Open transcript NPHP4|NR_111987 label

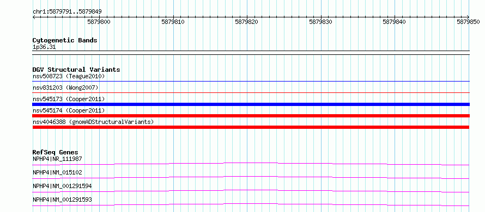point(57,159)
